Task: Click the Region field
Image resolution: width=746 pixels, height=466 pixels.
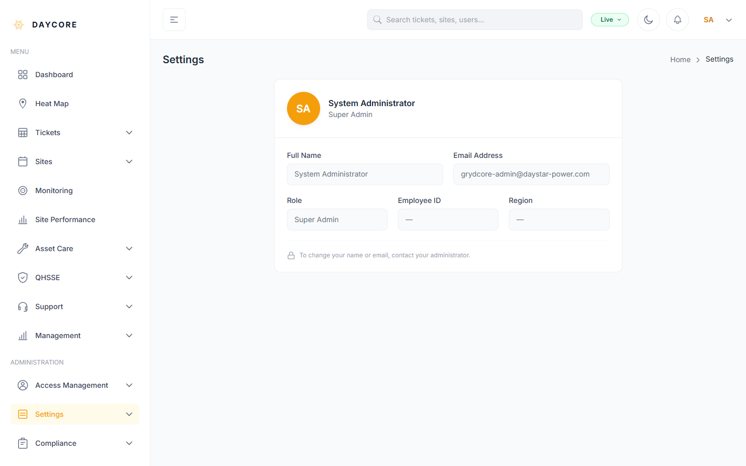Action: (x=559, y=220)
